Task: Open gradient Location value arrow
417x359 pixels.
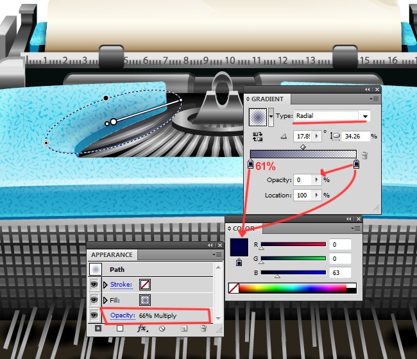Action: tap(316, 196)
